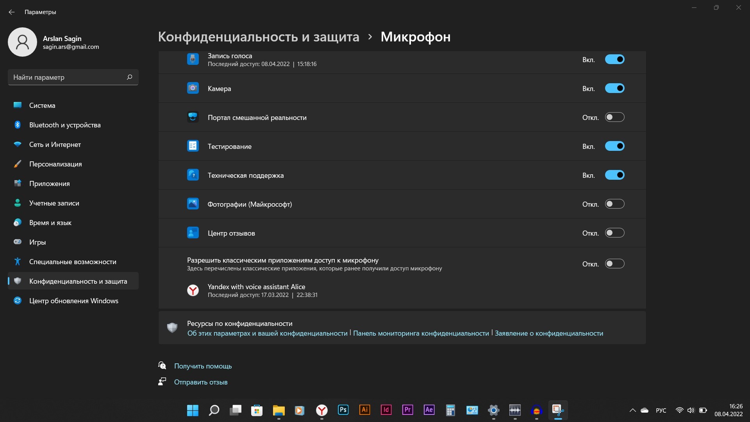Click breadcrumb Конфиденциальность и защита
Image resolution: width=750 pixels, height=422 pixels.
pos(258,37)
